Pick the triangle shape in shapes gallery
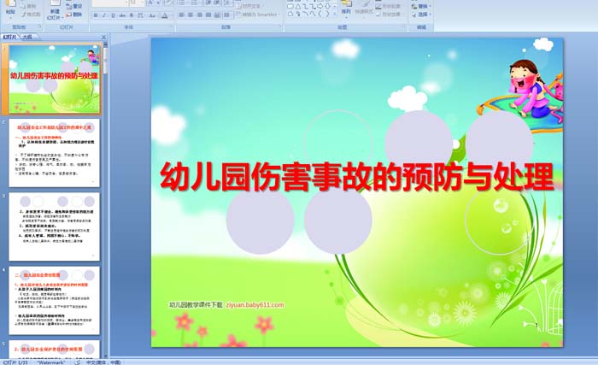 pyautogui.click(x=298, y=7)
